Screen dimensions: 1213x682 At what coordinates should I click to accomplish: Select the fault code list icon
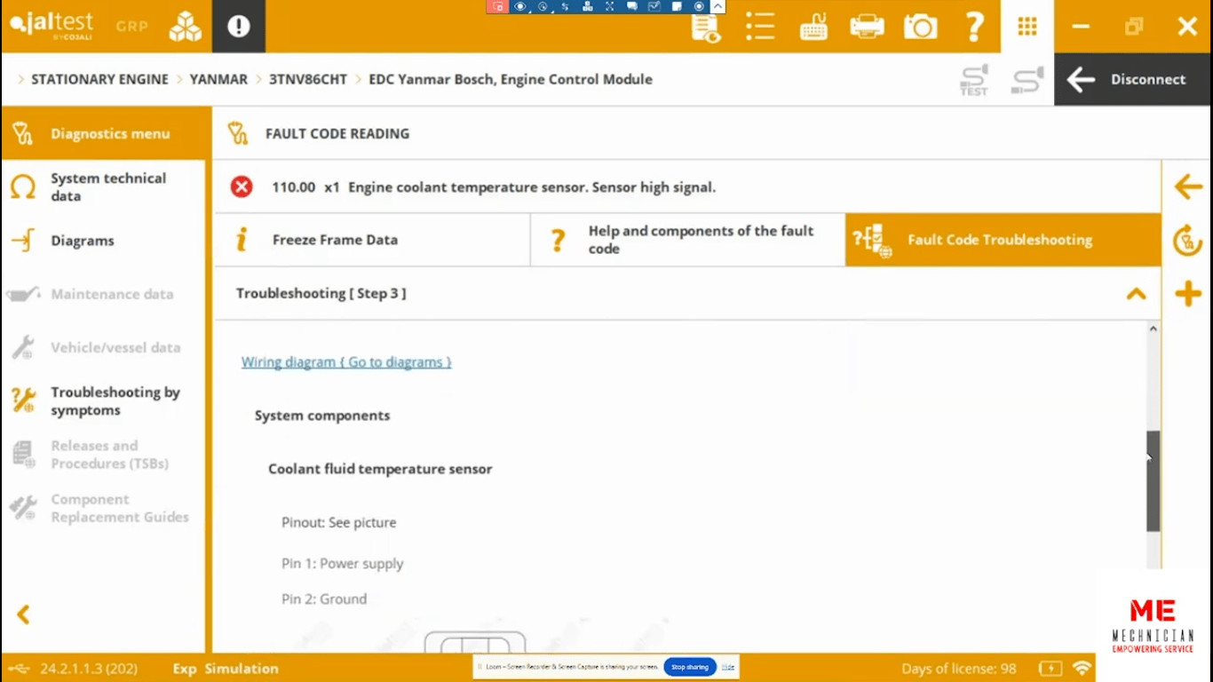[x=760, y=27]
